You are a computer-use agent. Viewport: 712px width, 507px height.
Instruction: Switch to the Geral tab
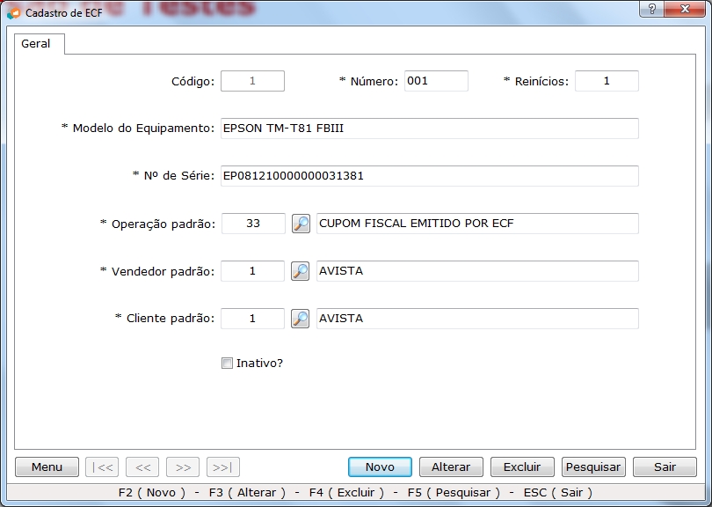[36, 44]
